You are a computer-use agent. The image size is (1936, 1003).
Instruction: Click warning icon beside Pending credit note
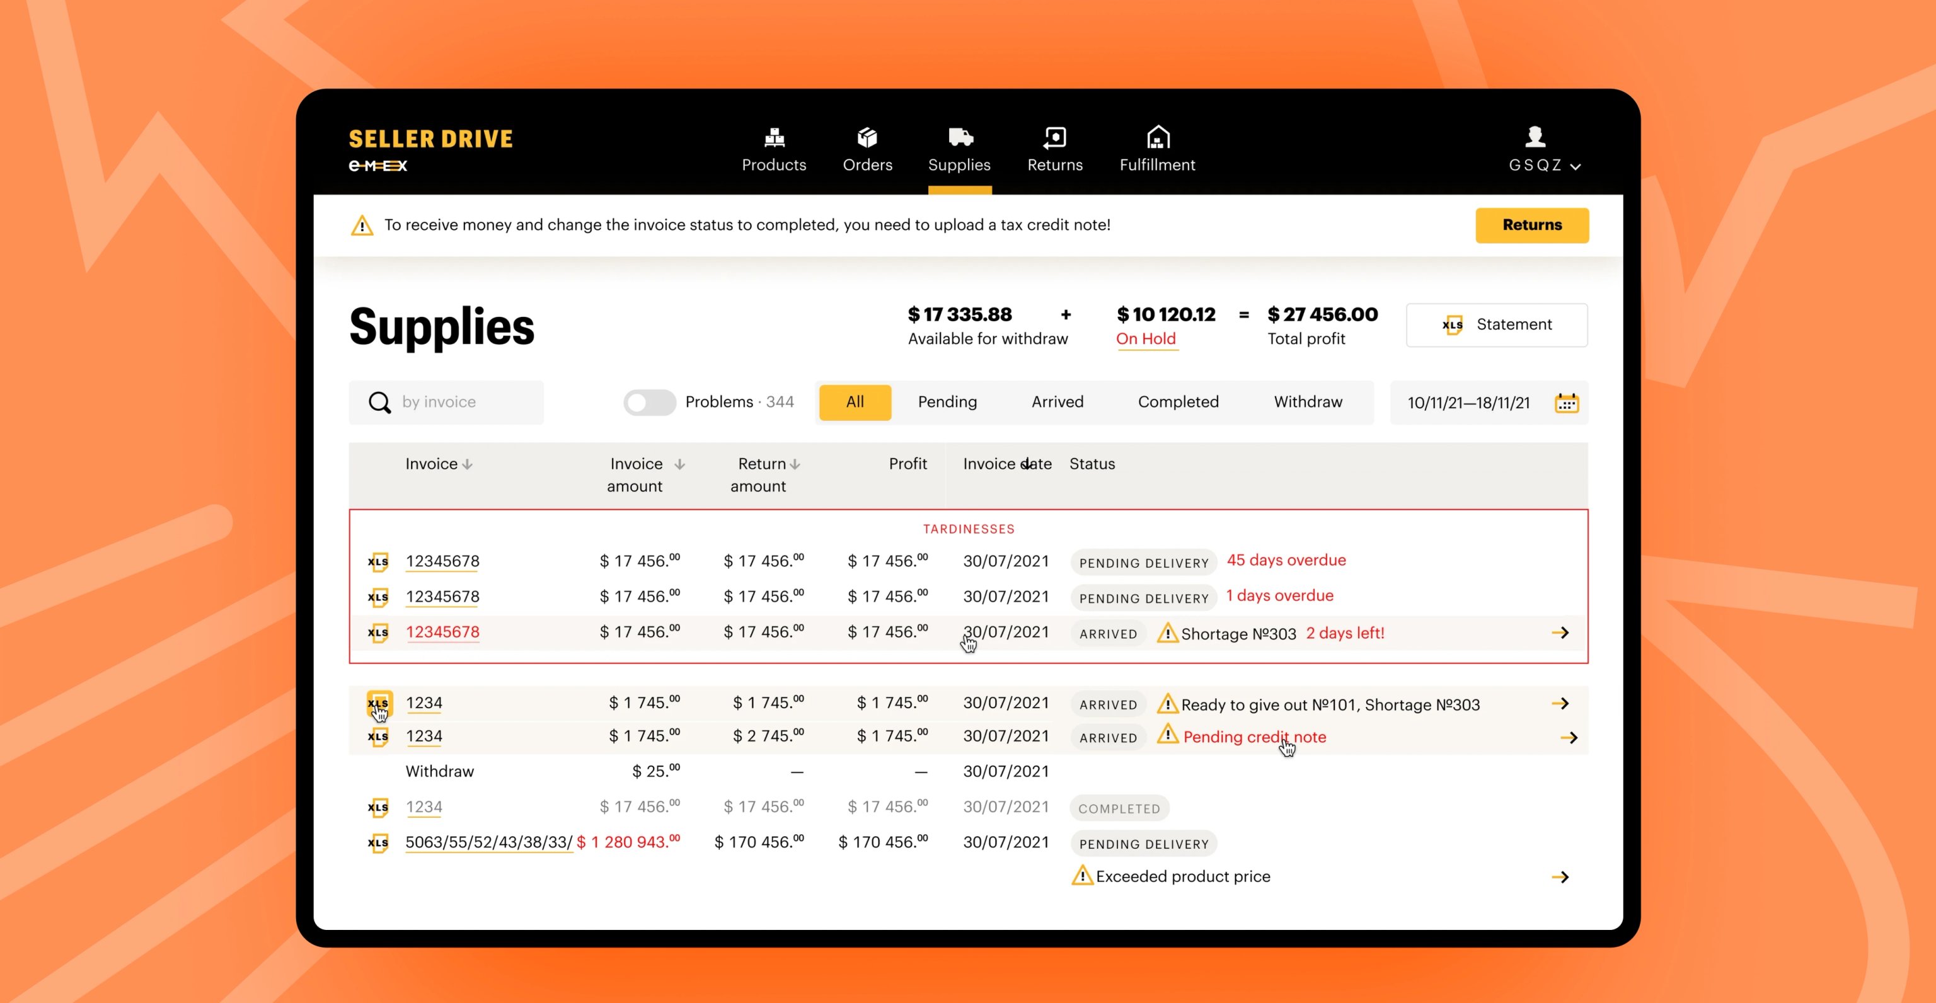pos(1167,734)
